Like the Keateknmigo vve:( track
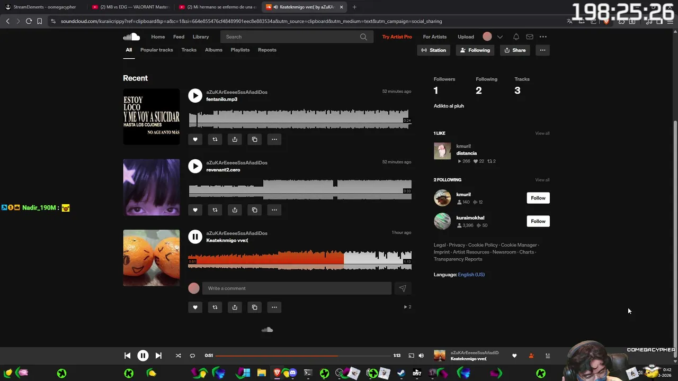678x381 pixels. (x=195, y=307)
